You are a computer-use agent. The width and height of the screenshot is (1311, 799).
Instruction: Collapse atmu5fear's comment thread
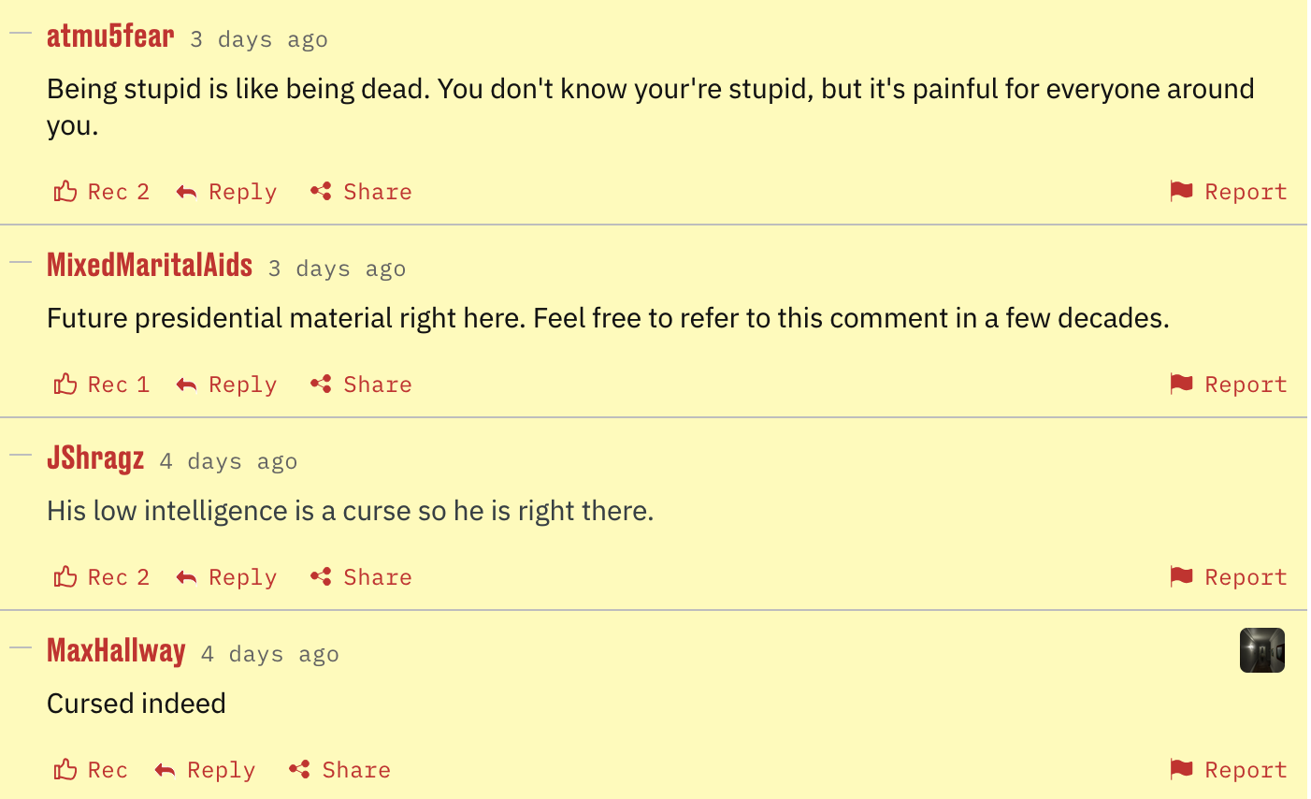21,34
